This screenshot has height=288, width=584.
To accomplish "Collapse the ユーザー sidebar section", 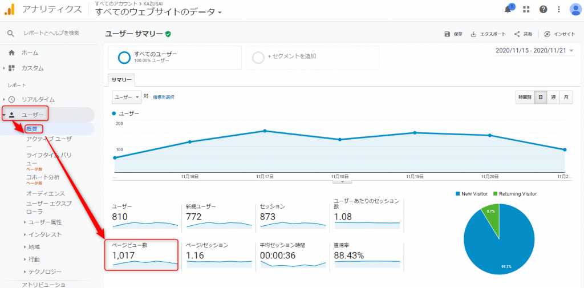I will coord(4,115).
